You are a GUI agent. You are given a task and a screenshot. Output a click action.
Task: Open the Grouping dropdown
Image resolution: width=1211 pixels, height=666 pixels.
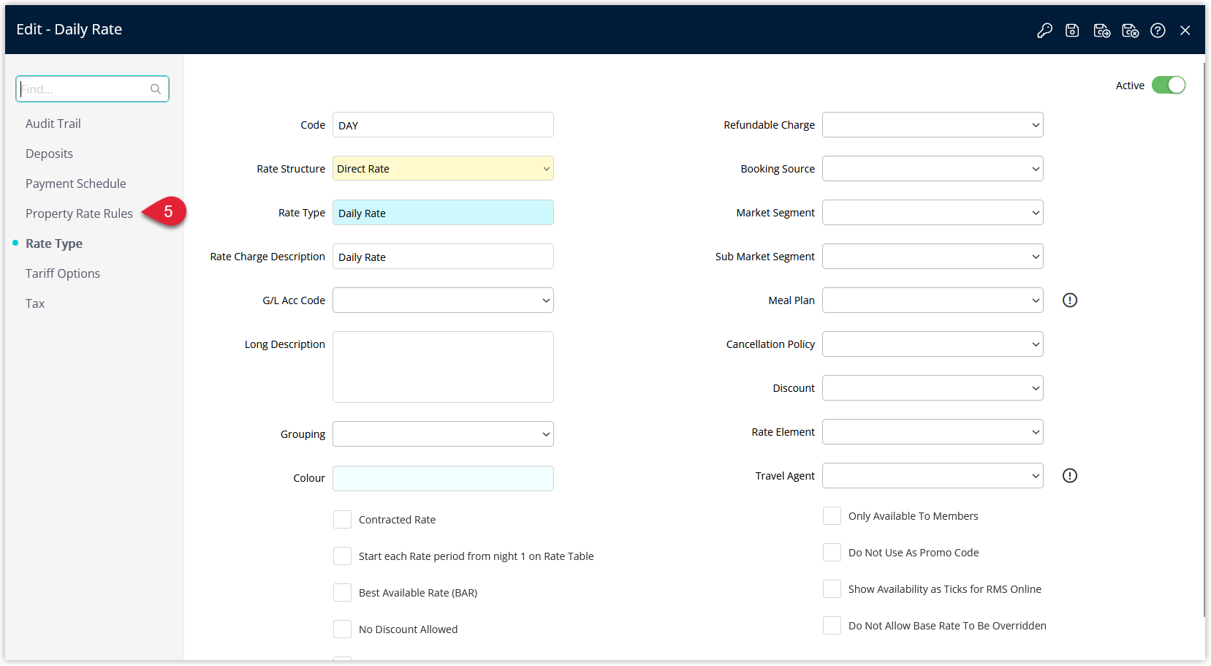point(443,434)
